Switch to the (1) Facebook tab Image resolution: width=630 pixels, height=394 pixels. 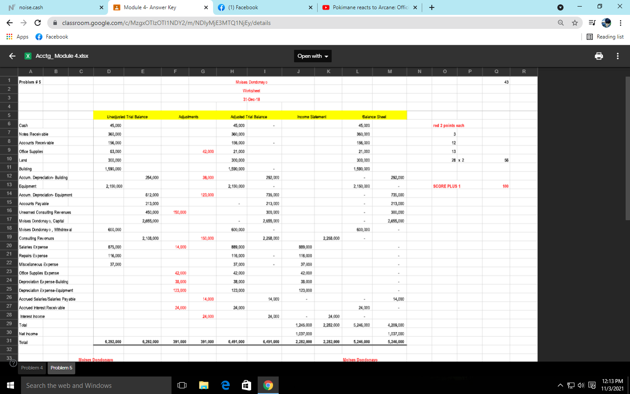click(x=265, y=7)
